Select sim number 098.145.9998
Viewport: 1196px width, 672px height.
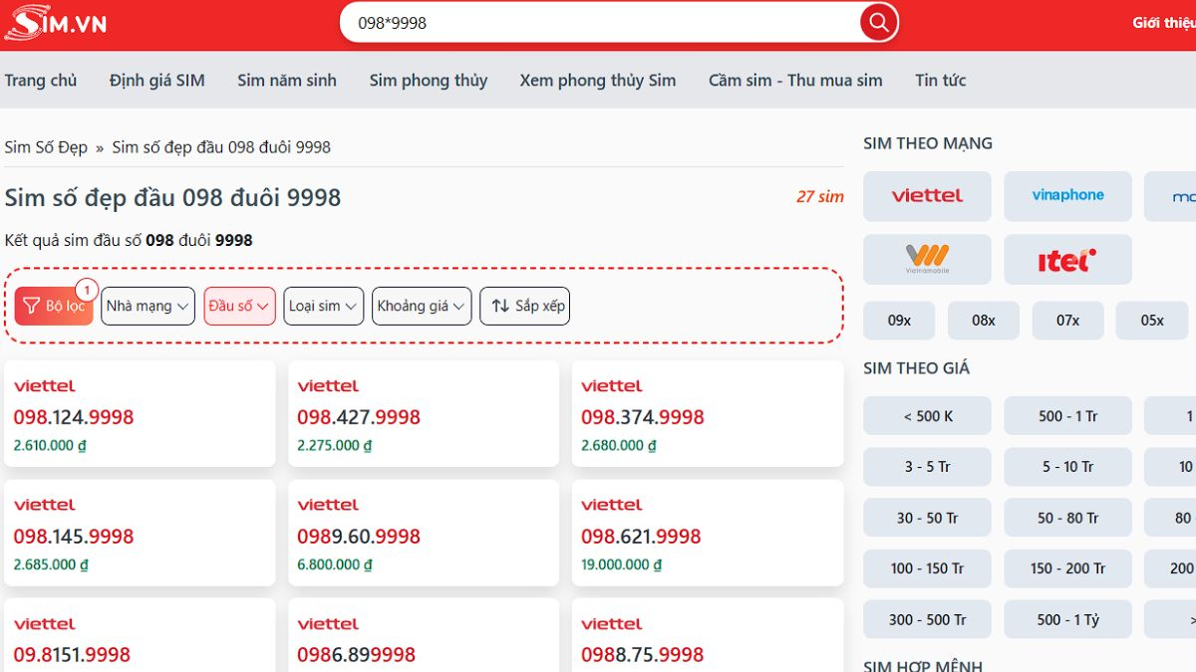[x=74, y=537]
